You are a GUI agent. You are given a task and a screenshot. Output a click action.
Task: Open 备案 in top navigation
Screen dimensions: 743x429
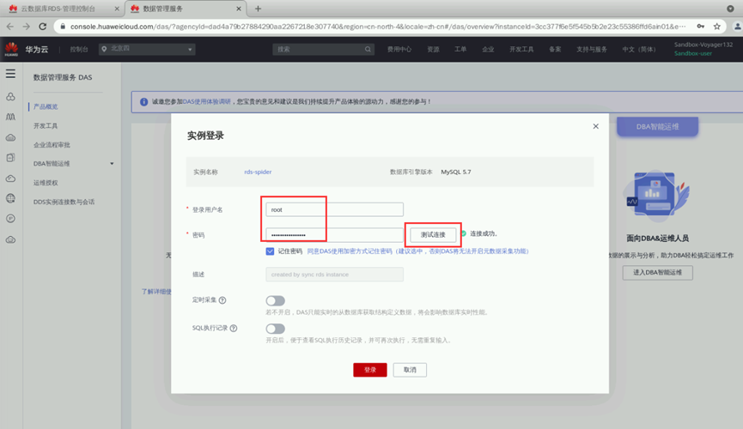pyautogui.click(x=555, y=49)
